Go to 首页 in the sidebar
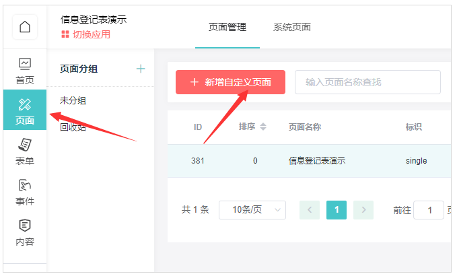The height and width of the screenshot is (274, 457). point(25,71)
